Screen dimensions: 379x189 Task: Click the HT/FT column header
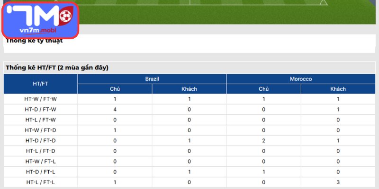click(40, 84)
